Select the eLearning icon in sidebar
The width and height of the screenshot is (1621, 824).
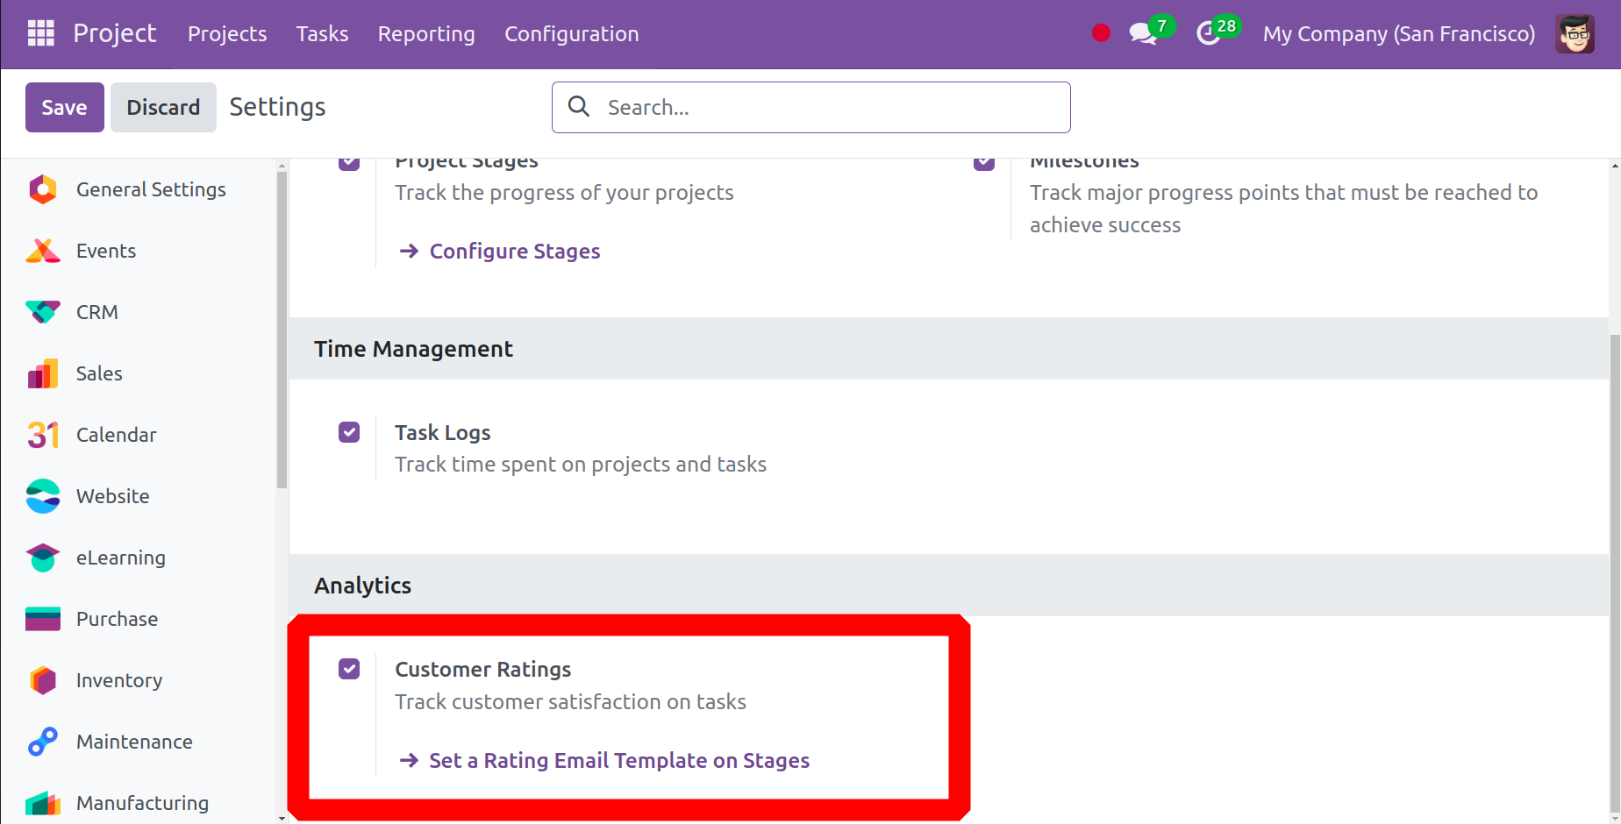click(x=43, y=558)
